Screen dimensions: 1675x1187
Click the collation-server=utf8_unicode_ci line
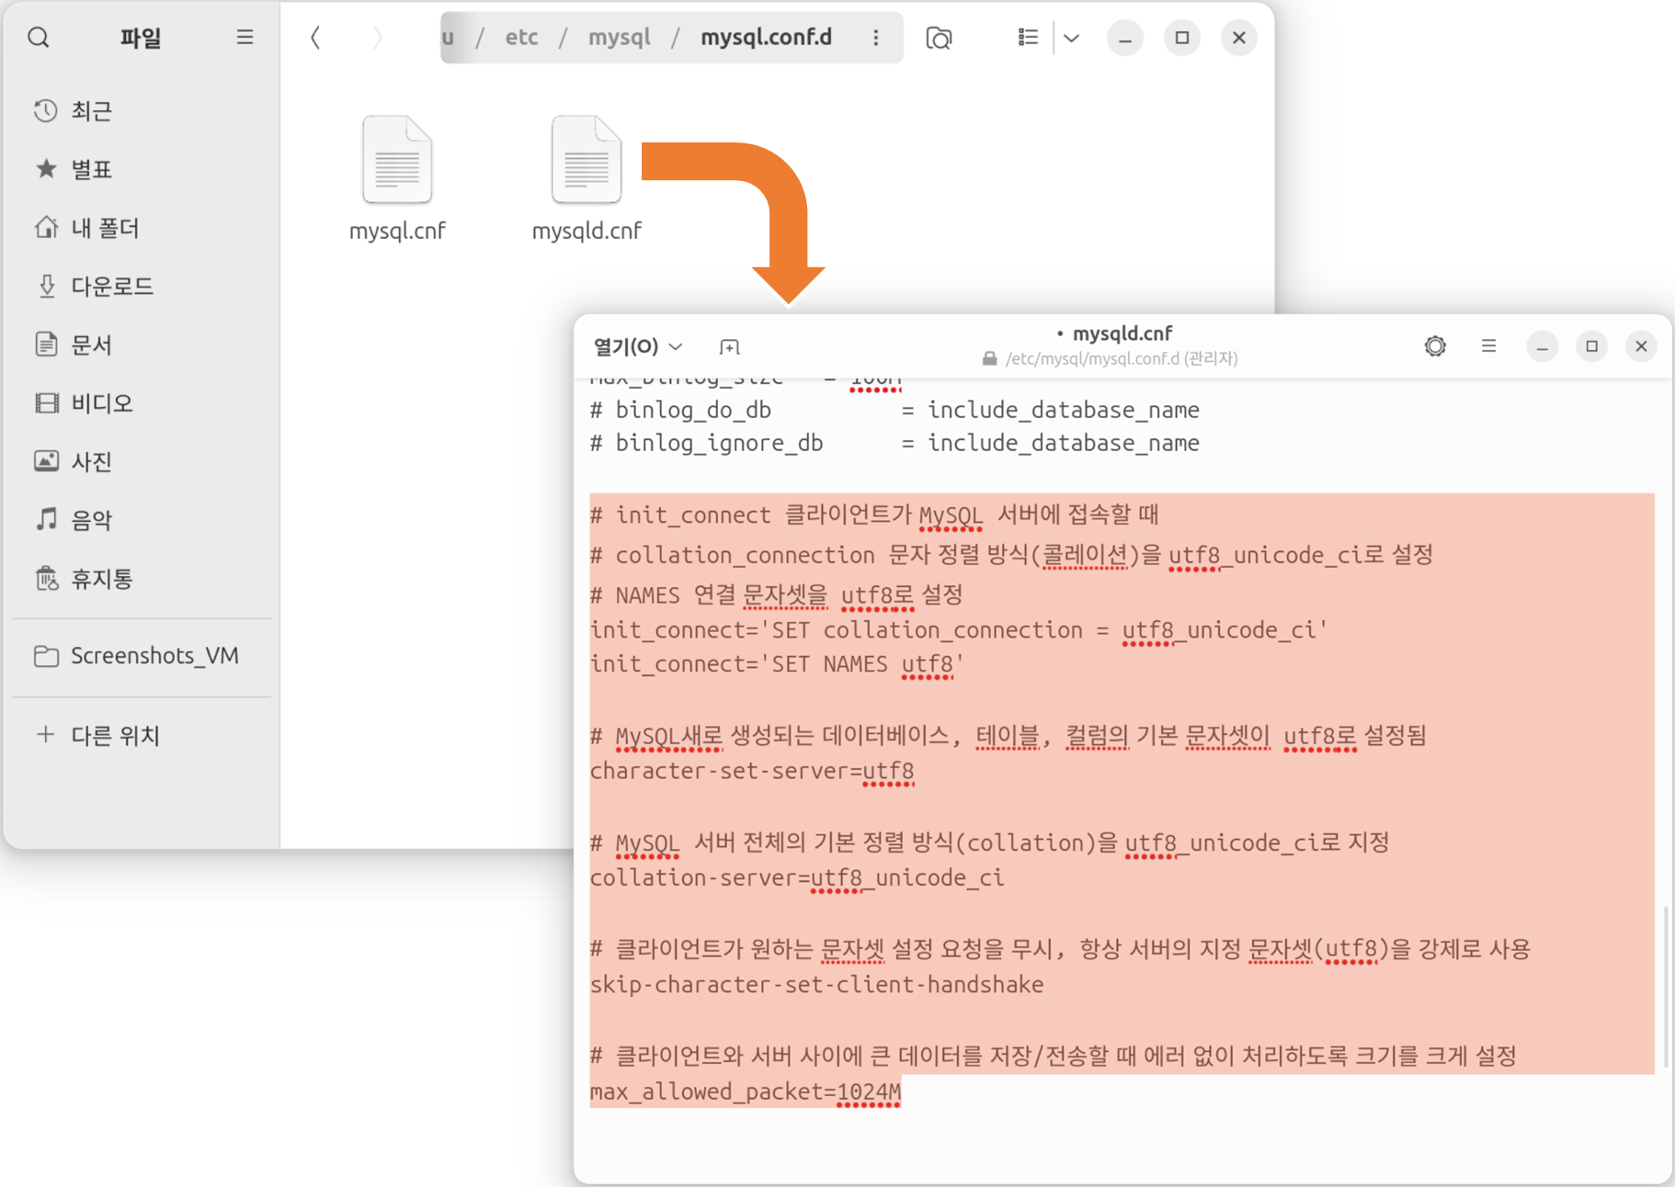(797, 877)
